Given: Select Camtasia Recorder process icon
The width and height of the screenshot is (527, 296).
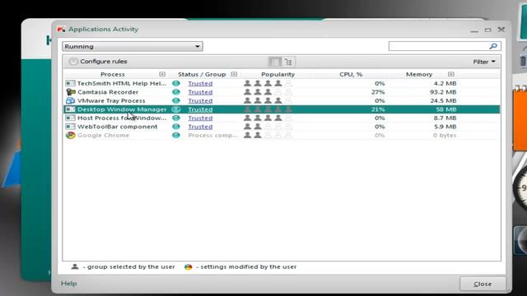Looking at the screenshot, I should tap(70, 92).
